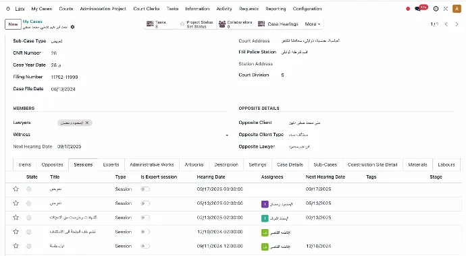Click the Case File Date field
This screenshot has height=256, width=466.
pyautogui.click(x=63, y=89)
